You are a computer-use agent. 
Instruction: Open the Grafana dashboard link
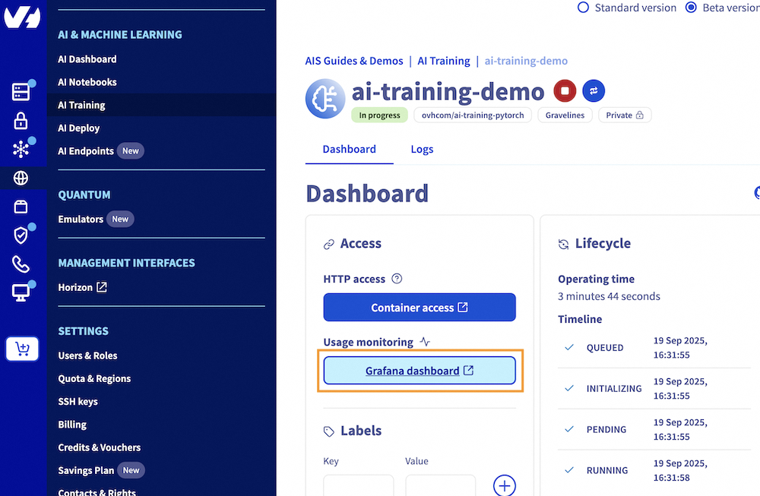pos(420,371)
